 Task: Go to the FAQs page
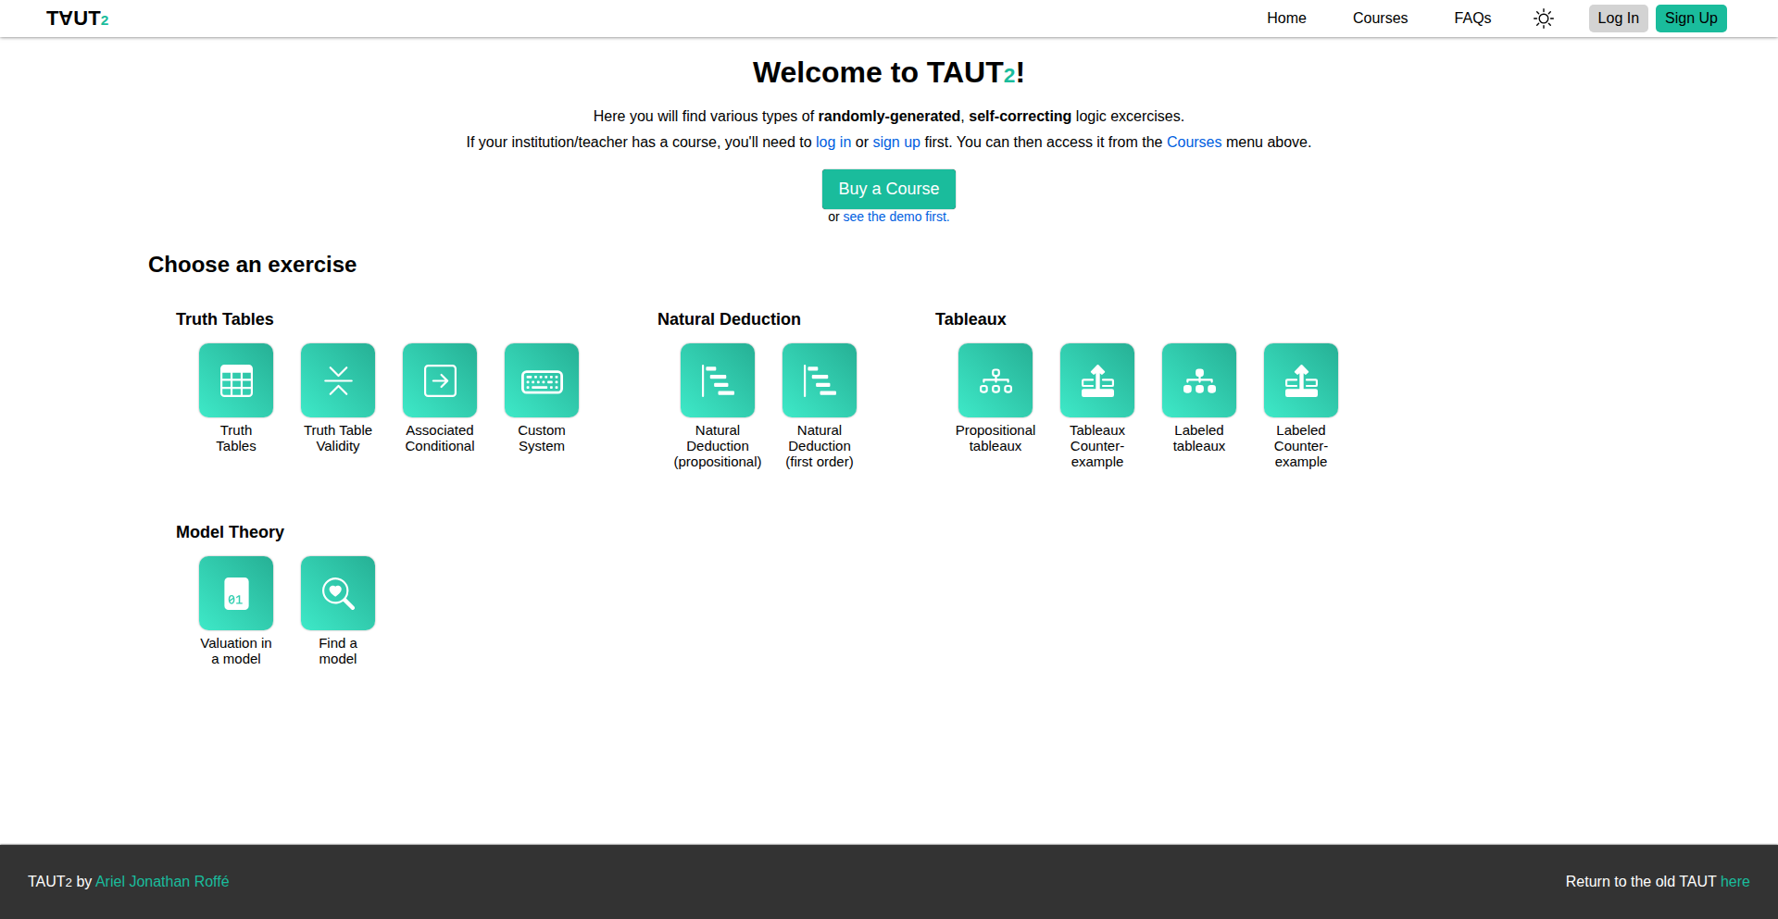coord(1472,18)
